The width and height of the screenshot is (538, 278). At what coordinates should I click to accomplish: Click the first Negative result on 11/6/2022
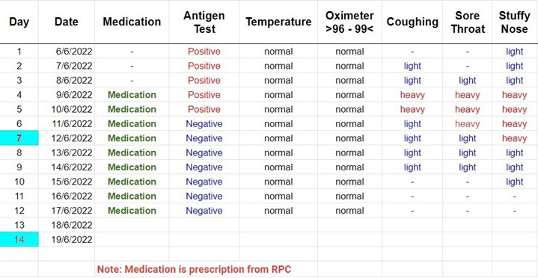[204, 124]
